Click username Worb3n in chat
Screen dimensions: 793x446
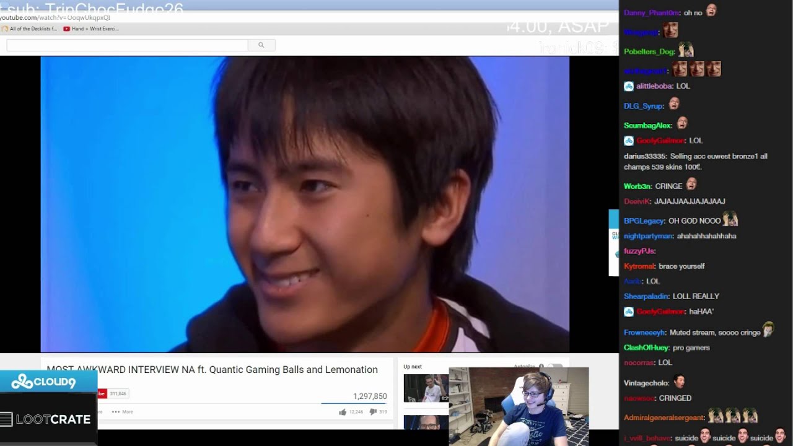click(637, 186)
